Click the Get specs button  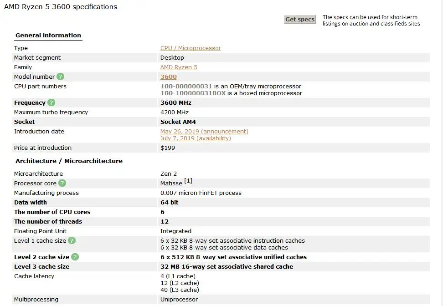tap(300, 19)
